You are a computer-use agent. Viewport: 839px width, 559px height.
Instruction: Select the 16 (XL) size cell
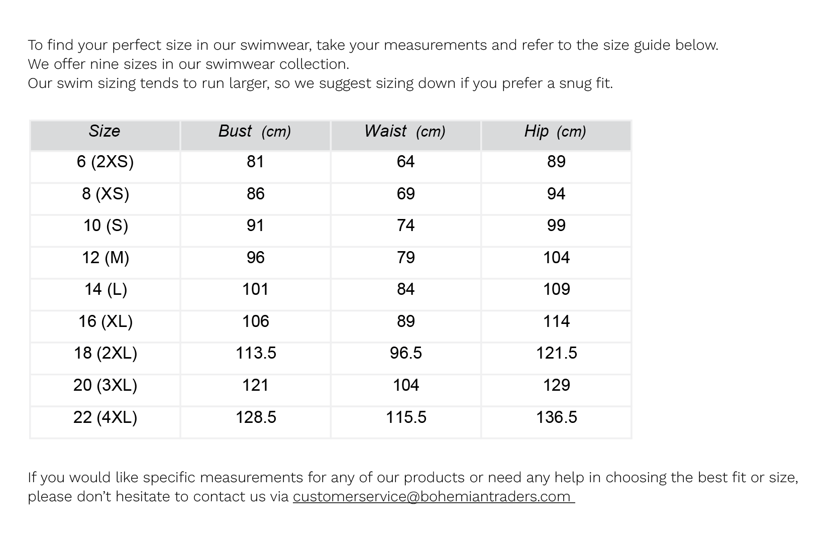[105, 321]
